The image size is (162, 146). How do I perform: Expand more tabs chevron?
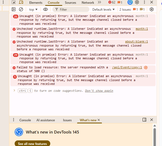99,2
